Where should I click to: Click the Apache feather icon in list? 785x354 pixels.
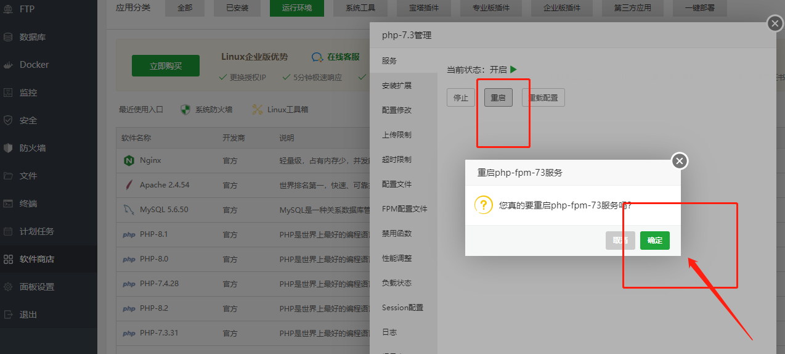tap(129, 185)
